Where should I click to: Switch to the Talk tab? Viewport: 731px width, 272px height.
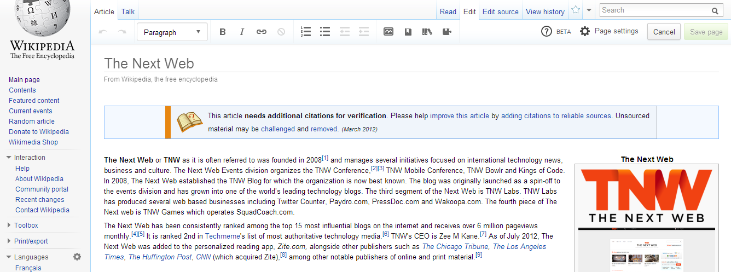(x=128, y=11)
